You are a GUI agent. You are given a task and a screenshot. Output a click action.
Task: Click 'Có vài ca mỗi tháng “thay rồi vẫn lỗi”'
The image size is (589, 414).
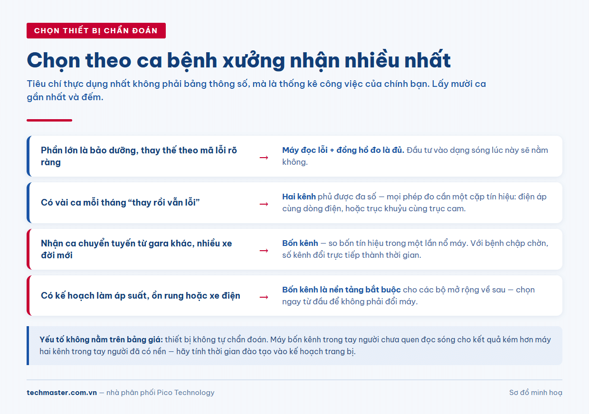point(121,203)
